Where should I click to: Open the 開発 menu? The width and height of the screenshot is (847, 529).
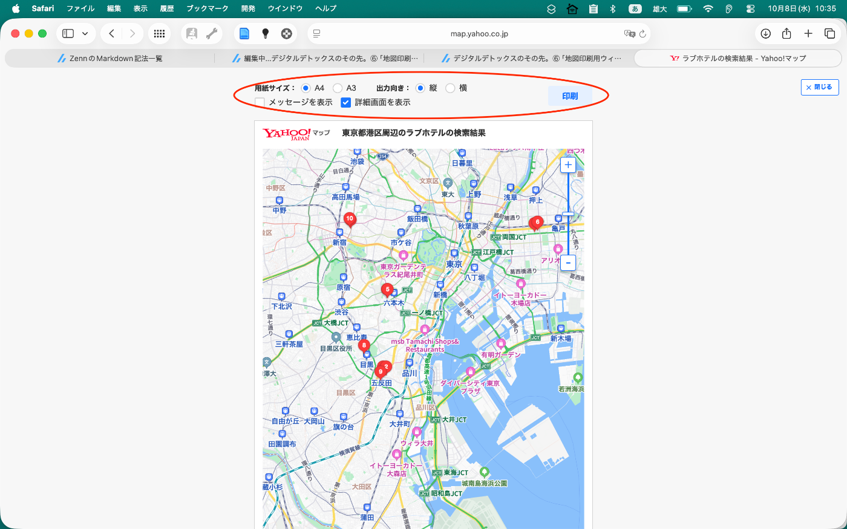pyautogui.click(x=248, y=8)
